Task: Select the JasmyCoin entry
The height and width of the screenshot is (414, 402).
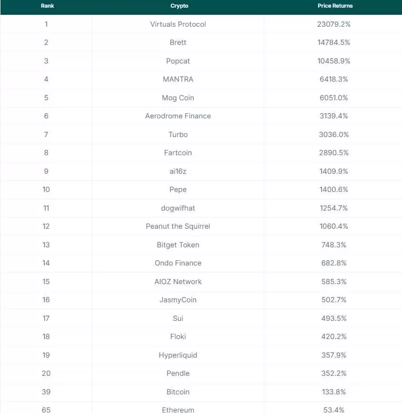Action: click(178, 300)
